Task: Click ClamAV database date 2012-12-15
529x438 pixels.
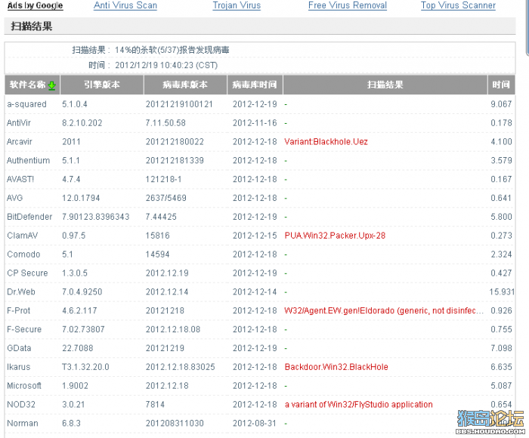Action: [255, 236]
